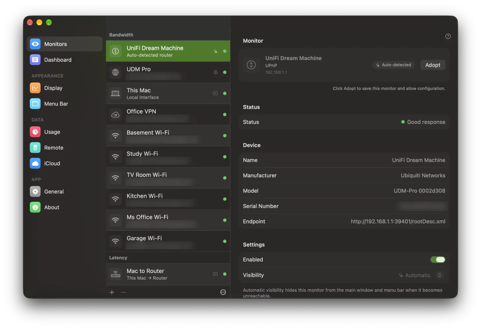This screenshot has width=481, height=329.
Task: Click Mac to Router latency icon
Action: coord(115,274)
